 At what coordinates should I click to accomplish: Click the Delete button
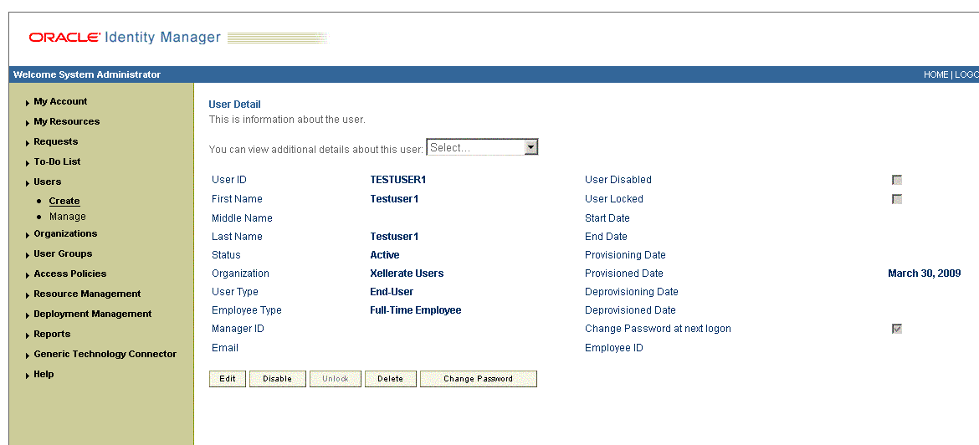click(x=390, y=379)
